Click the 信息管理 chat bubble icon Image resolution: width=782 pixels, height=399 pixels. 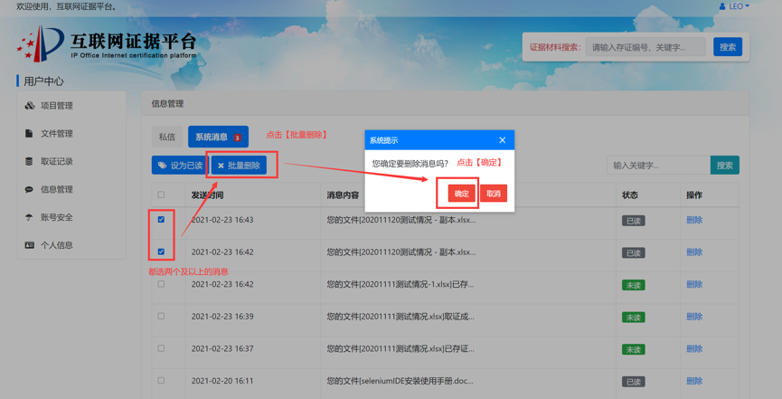29,190
